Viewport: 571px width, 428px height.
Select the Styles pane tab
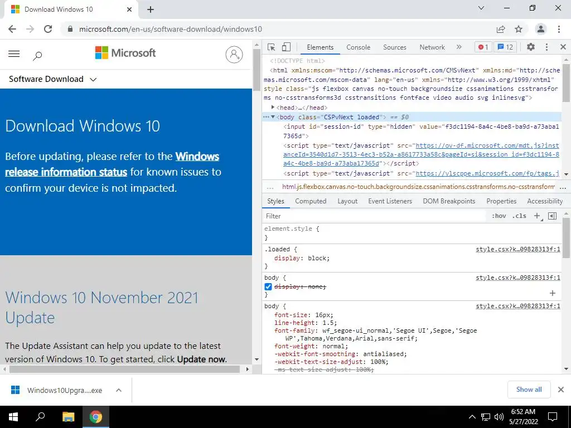[275, 201]
